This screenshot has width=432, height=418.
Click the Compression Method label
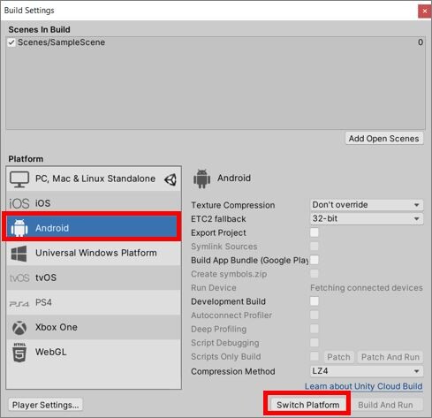click(x=233, y=371)
